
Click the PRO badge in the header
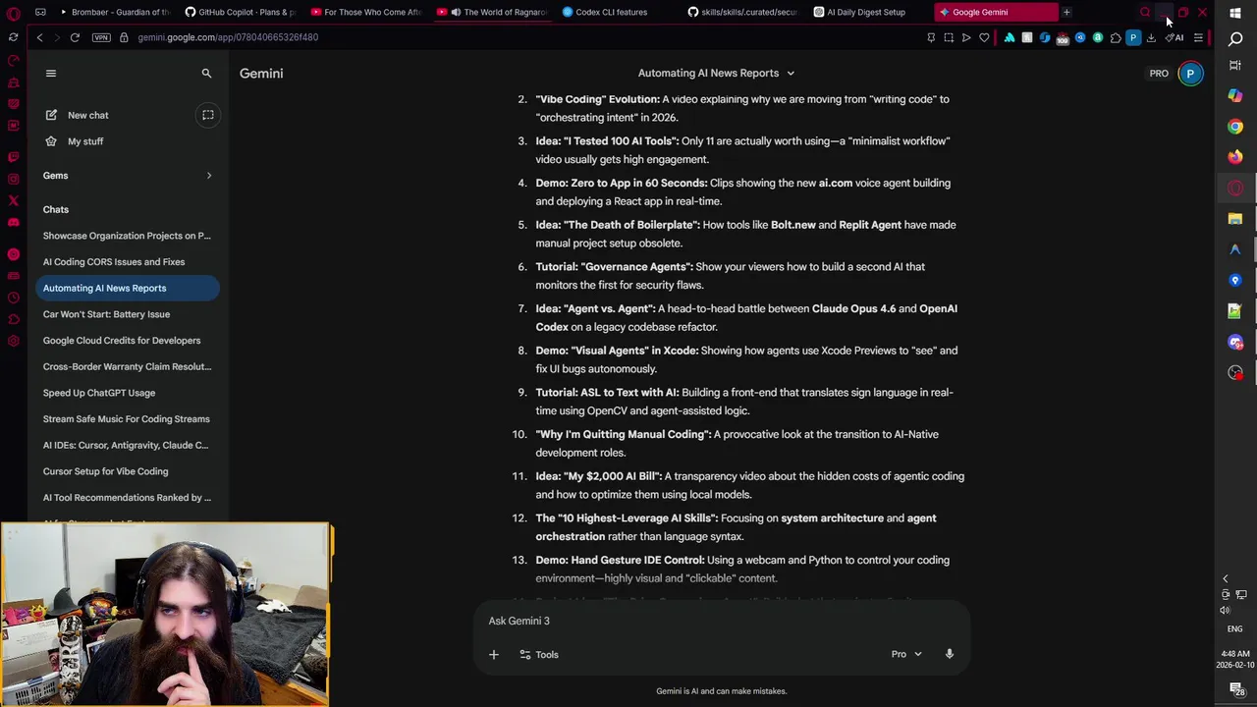[x=1159, y=74]
